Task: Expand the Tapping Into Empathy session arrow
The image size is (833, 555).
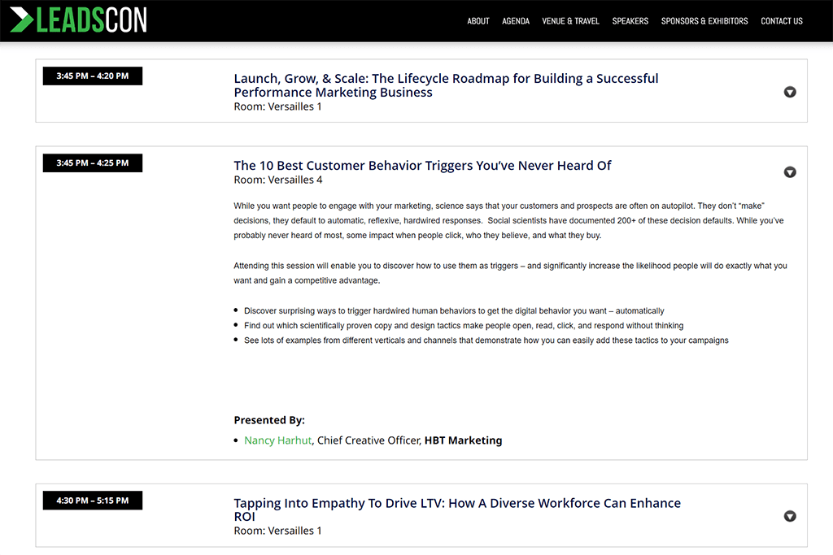Action: tap(790, 516)
